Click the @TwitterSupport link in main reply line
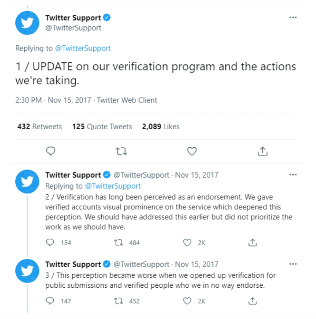The width and height of the screenshot is (316, 319). coord(83,49)
